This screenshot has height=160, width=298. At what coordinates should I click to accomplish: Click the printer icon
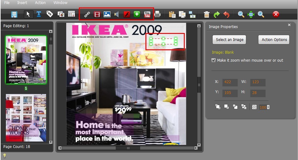(158, 14)
